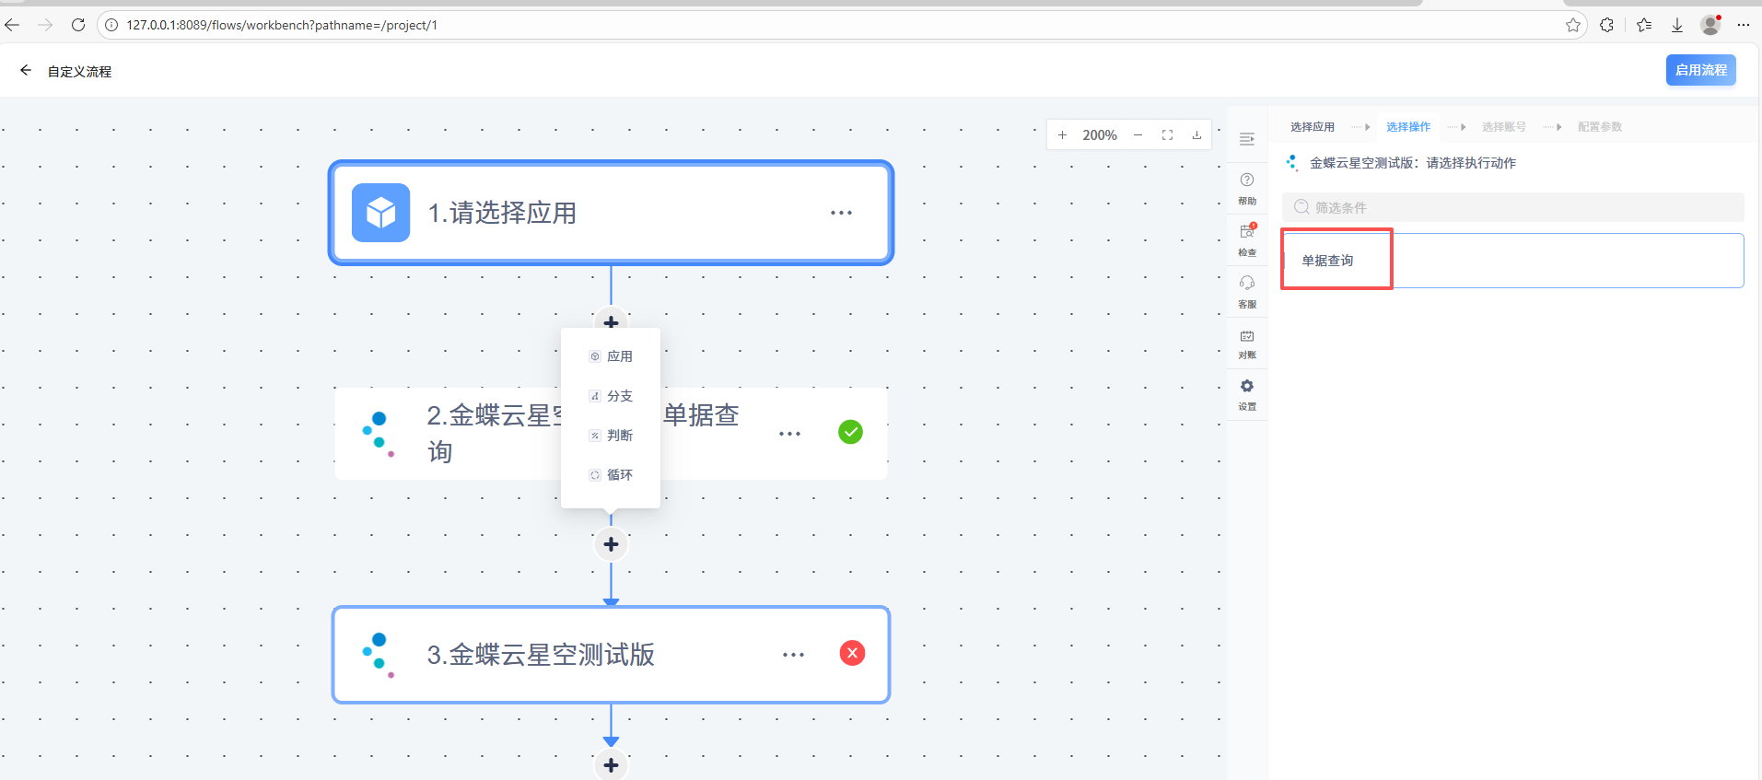
Task: Collapse the side panel with menu-lines icon
Action: [x=1247, y=139]
